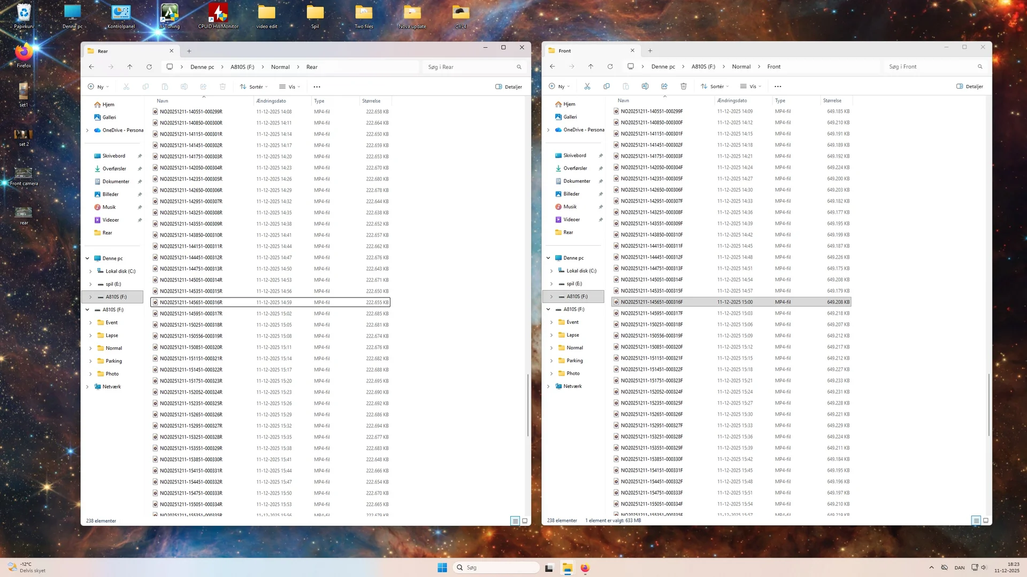Open the Windows Start menu

[442, 567]
